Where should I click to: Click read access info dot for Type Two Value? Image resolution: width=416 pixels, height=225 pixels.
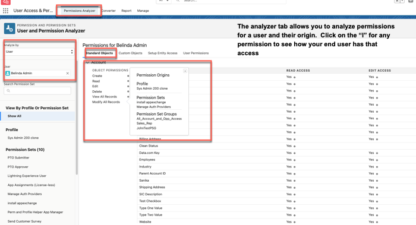[295, 215]
